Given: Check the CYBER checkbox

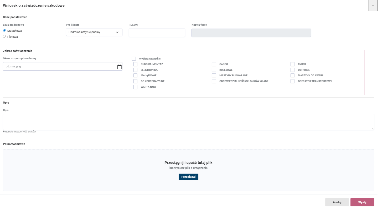Looking at the screenshot, I should click(x=293, y=64).
